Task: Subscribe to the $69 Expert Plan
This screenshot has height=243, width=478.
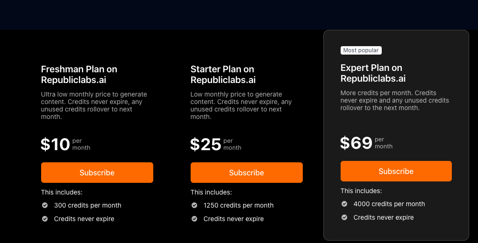Action: coord(396,171)
